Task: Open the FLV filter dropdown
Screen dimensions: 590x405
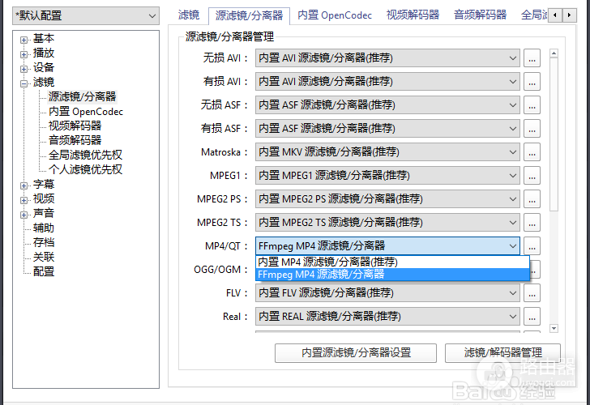Action: (387, 293)
